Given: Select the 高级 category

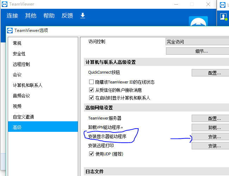Looking at the screenshot, I should pyautogui.click(x=43, y=127).
